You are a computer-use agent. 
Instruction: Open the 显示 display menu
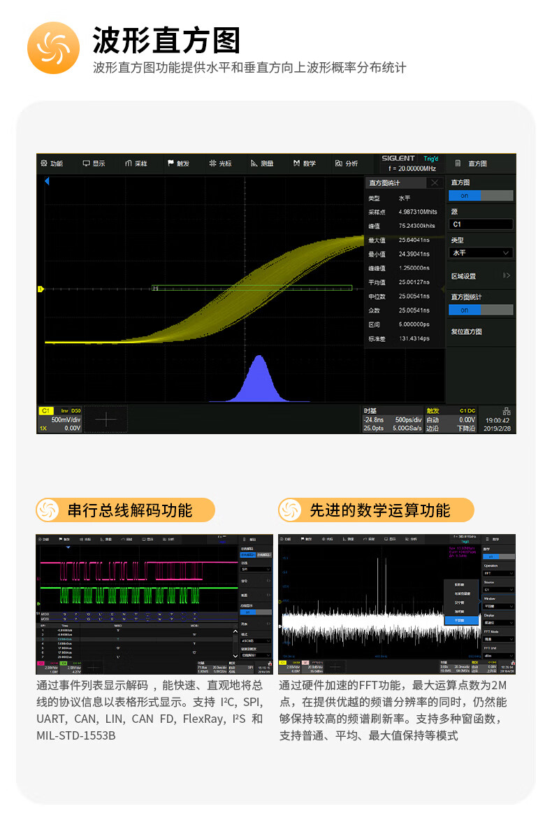[x=94, y=164]
